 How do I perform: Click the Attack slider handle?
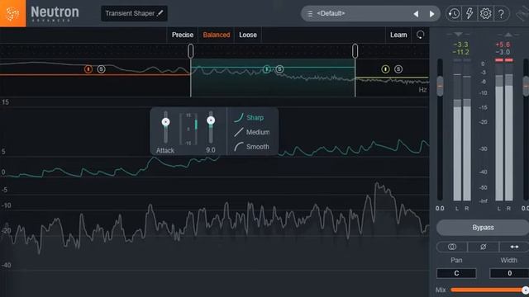tap(165, 122)
